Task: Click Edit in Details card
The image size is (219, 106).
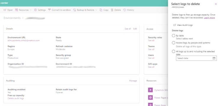Action: tap(135, 29)
